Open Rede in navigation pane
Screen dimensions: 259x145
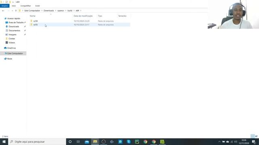pos(10,59)
